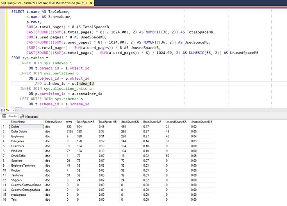
Task: Click TotalSpaceKB value 176 for Categories
Action: tap(86, 141)
